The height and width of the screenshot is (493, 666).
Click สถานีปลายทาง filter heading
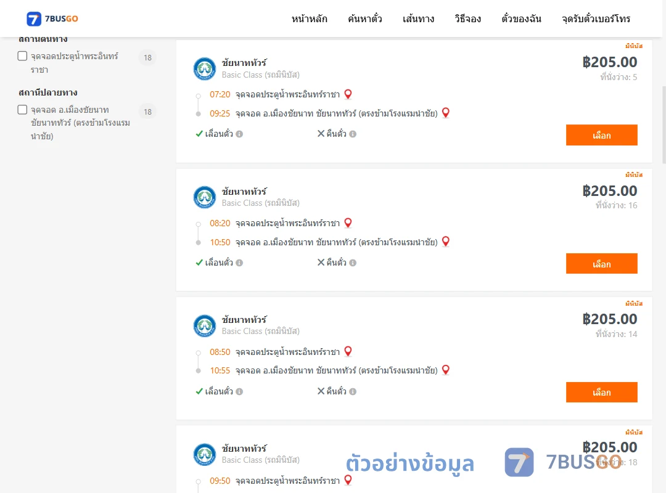pyautogui.click(x=48, y=92)
